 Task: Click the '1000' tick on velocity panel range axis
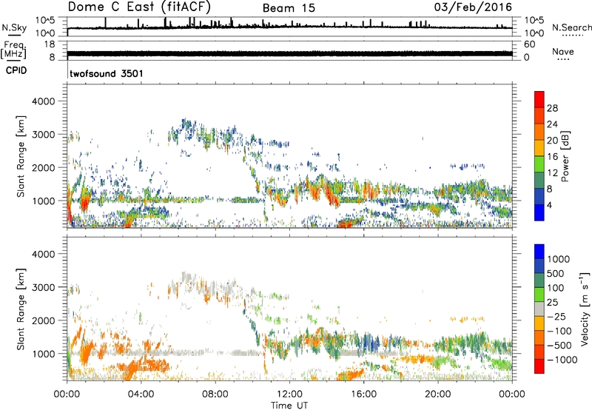pos(44,354)
